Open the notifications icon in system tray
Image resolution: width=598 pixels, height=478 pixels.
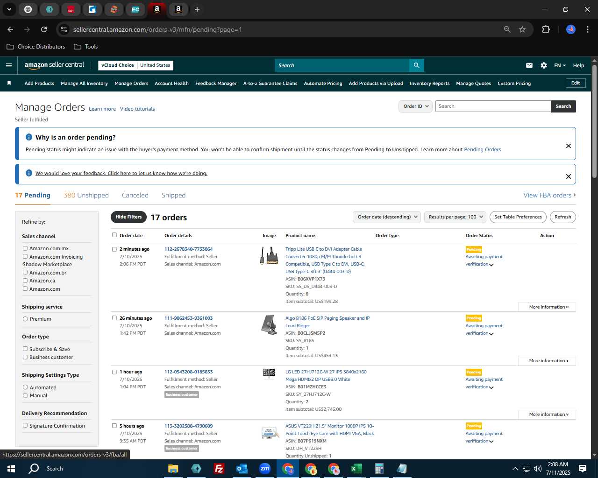click(583, 469)
